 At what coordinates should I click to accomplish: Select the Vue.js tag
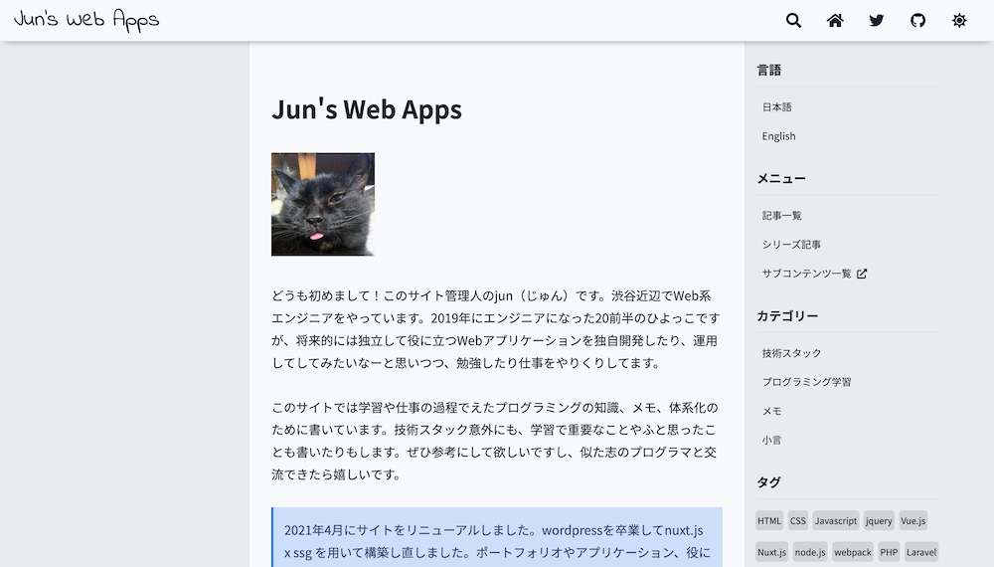click(x=912, y=520)
